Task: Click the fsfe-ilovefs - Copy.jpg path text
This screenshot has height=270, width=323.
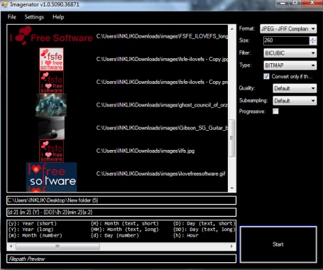Action: point(162,59)
